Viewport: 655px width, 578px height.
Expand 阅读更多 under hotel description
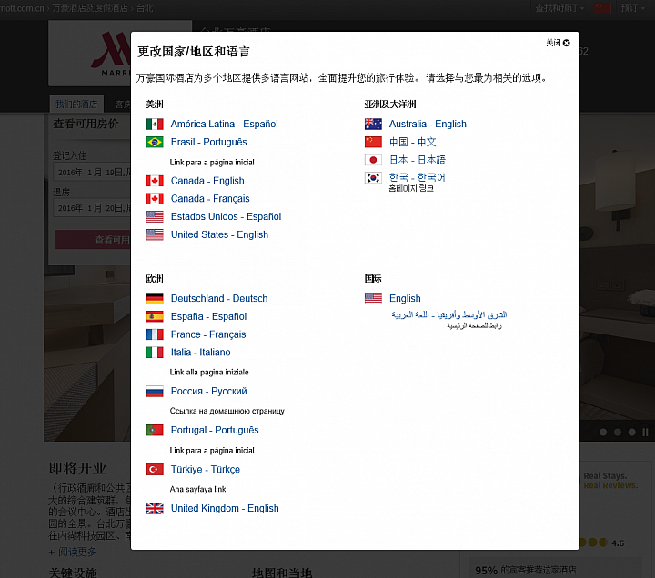coord(72,552)
